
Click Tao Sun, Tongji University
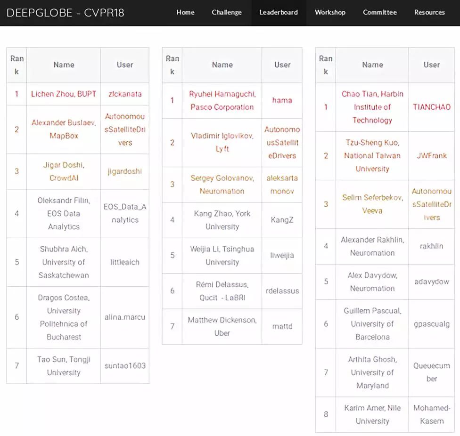click(x=64, y=366)
